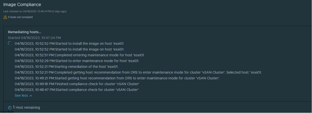This screenshot has height=113, width=312.
Task: Select the second Started to install image entry
Action: pos(69,49)
